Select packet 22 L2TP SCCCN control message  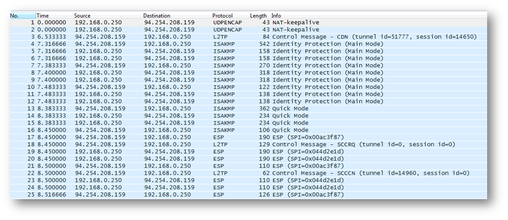tap(248, 173)
